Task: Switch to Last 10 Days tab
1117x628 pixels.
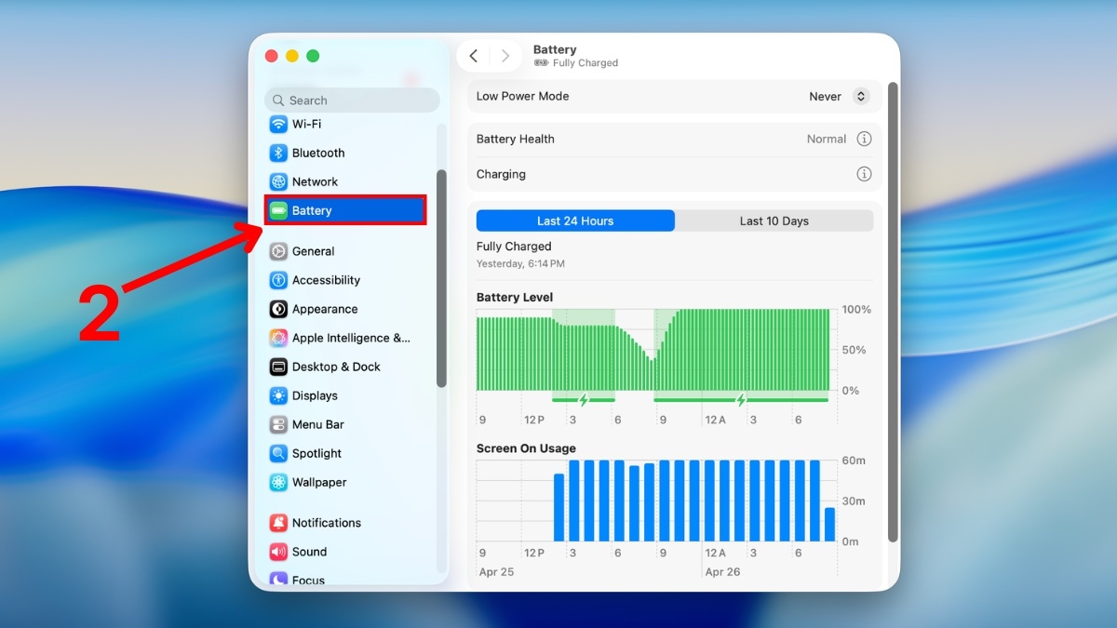Action: [774, 220]
